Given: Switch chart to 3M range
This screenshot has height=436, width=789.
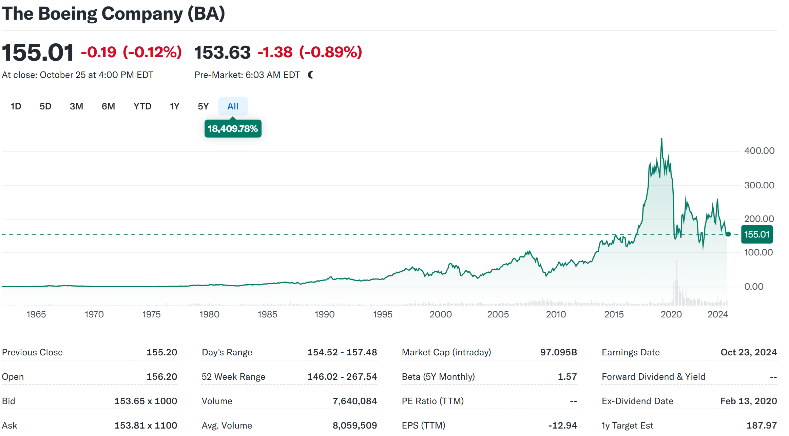Looking at the screenshot, I should (76, 106).
